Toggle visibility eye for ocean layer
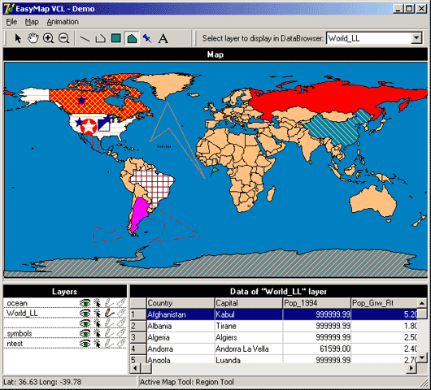Viewport: 431px width, 390px height. pyautogui.click(x=85, y=303)
